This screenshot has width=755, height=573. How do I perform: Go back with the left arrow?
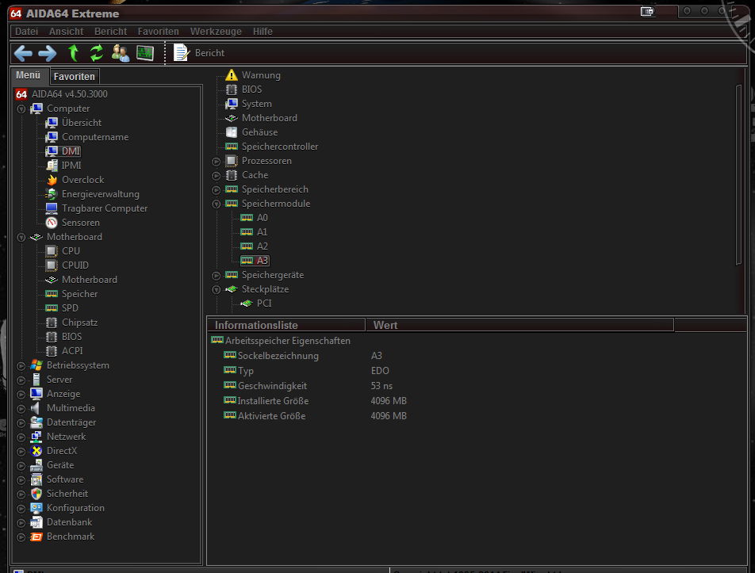click(23, 53)
